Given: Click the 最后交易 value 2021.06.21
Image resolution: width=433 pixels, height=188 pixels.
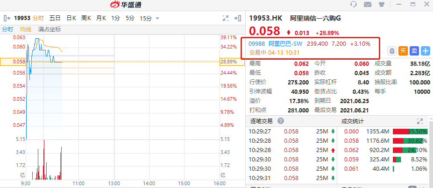Looking at the screenshot, I should [x=355, y=110].
